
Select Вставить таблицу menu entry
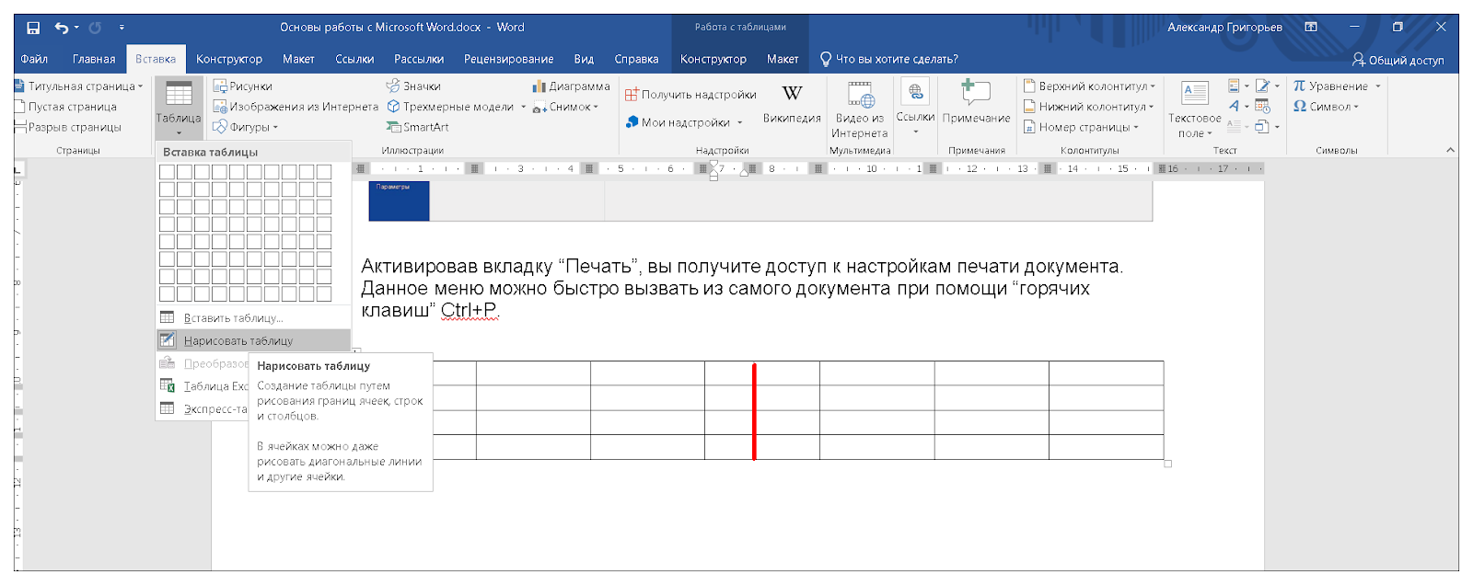tap(233, 318)
